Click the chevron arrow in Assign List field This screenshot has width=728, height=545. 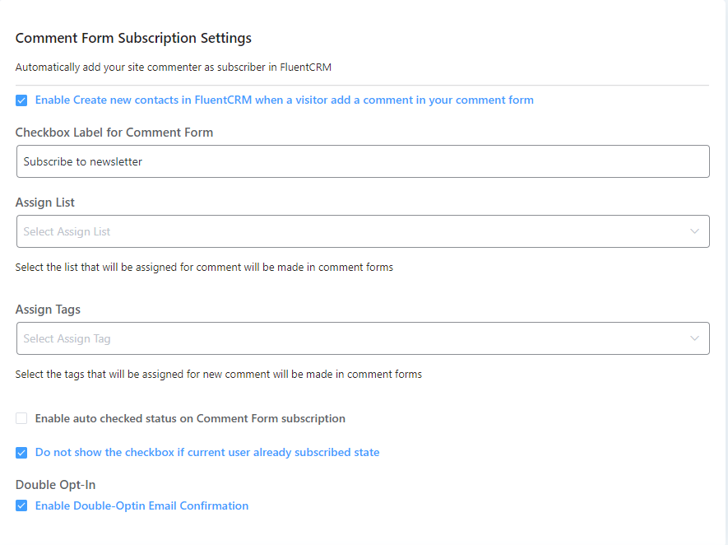coord(695,231)
